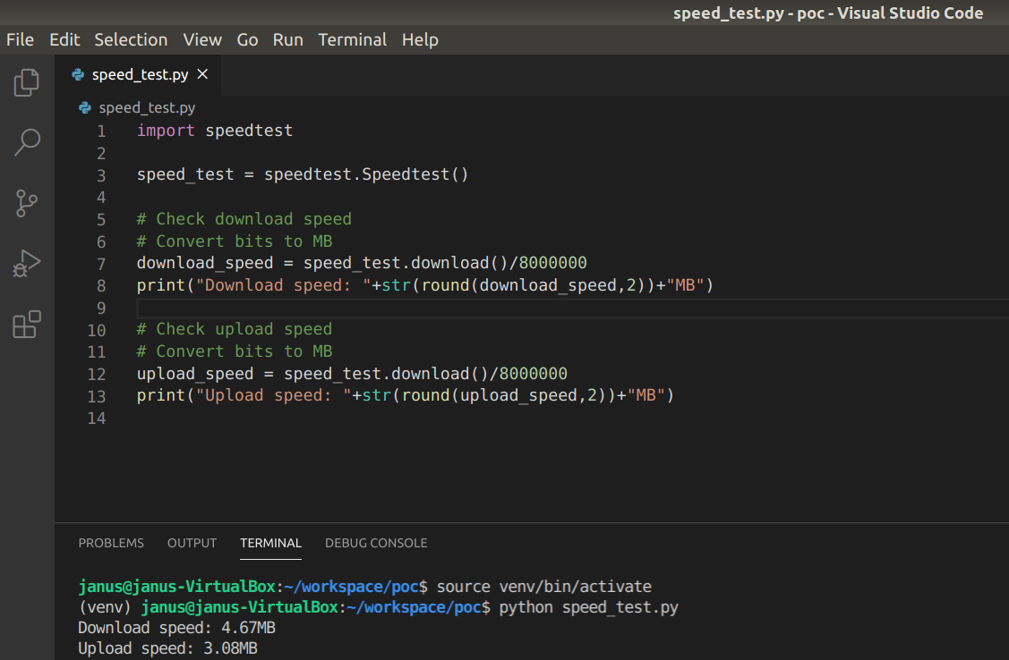Open the Source Control icon

26,203
